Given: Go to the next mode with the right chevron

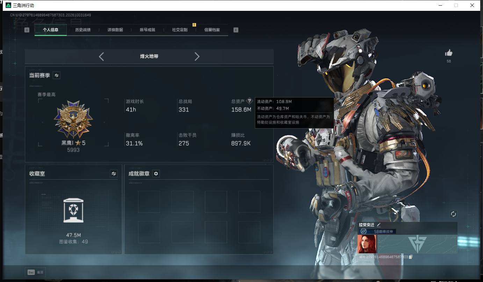Looking at the screenshot, I should click(x=197, y=57).
